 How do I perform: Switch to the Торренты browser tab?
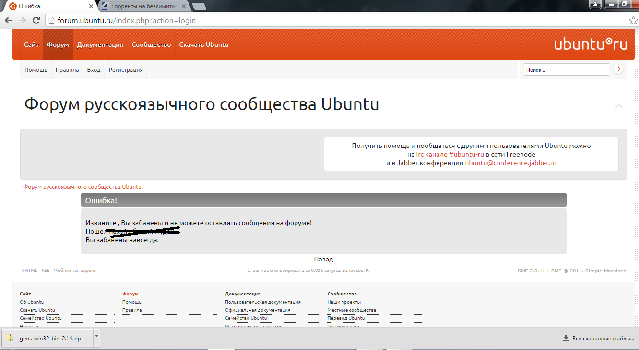[144, 7]
